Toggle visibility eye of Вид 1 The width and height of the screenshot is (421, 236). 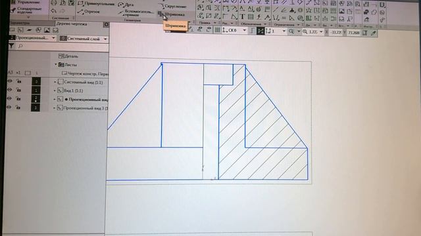(10, 90)
